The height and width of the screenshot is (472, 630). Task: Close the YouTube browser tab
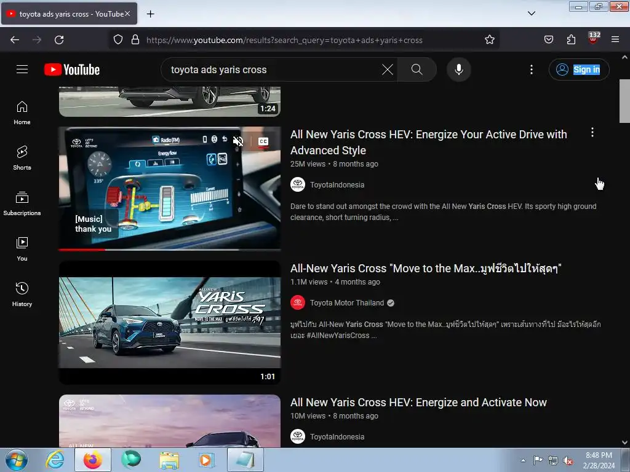[x=127, y=14]
